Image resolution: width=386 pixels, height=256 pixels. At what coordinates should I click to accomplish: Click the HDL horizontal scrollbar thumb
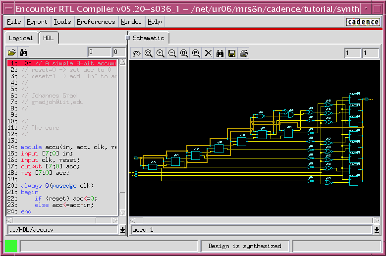click(x=54, y=220)
